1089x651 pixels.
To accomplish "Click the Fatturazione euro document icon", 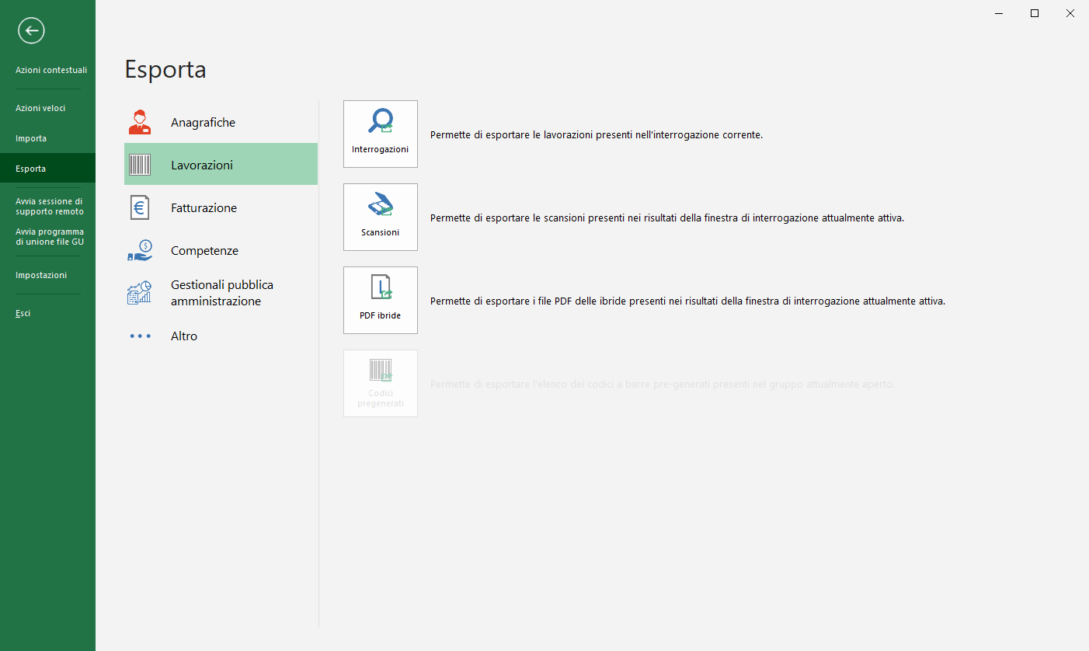I will tap(140, 208).
